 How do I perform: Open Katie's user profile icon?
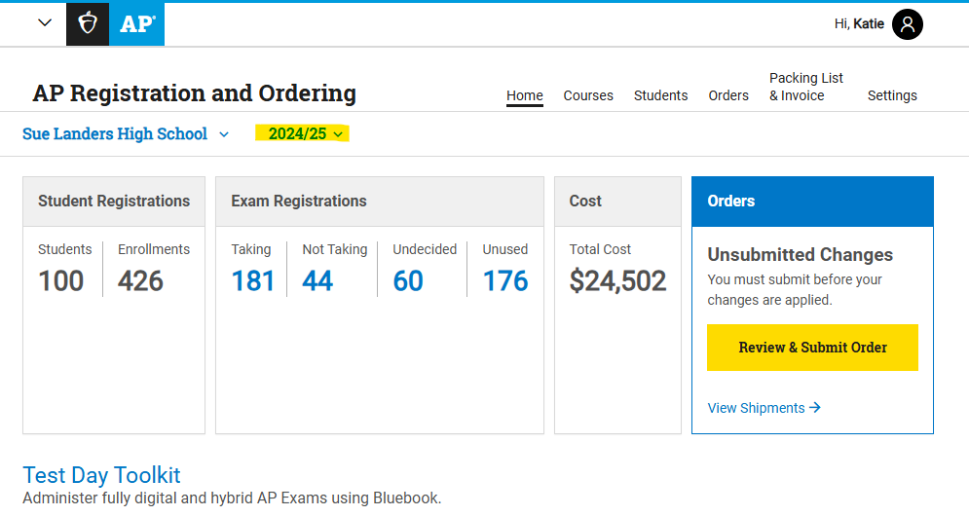click(x=907, y=24)
